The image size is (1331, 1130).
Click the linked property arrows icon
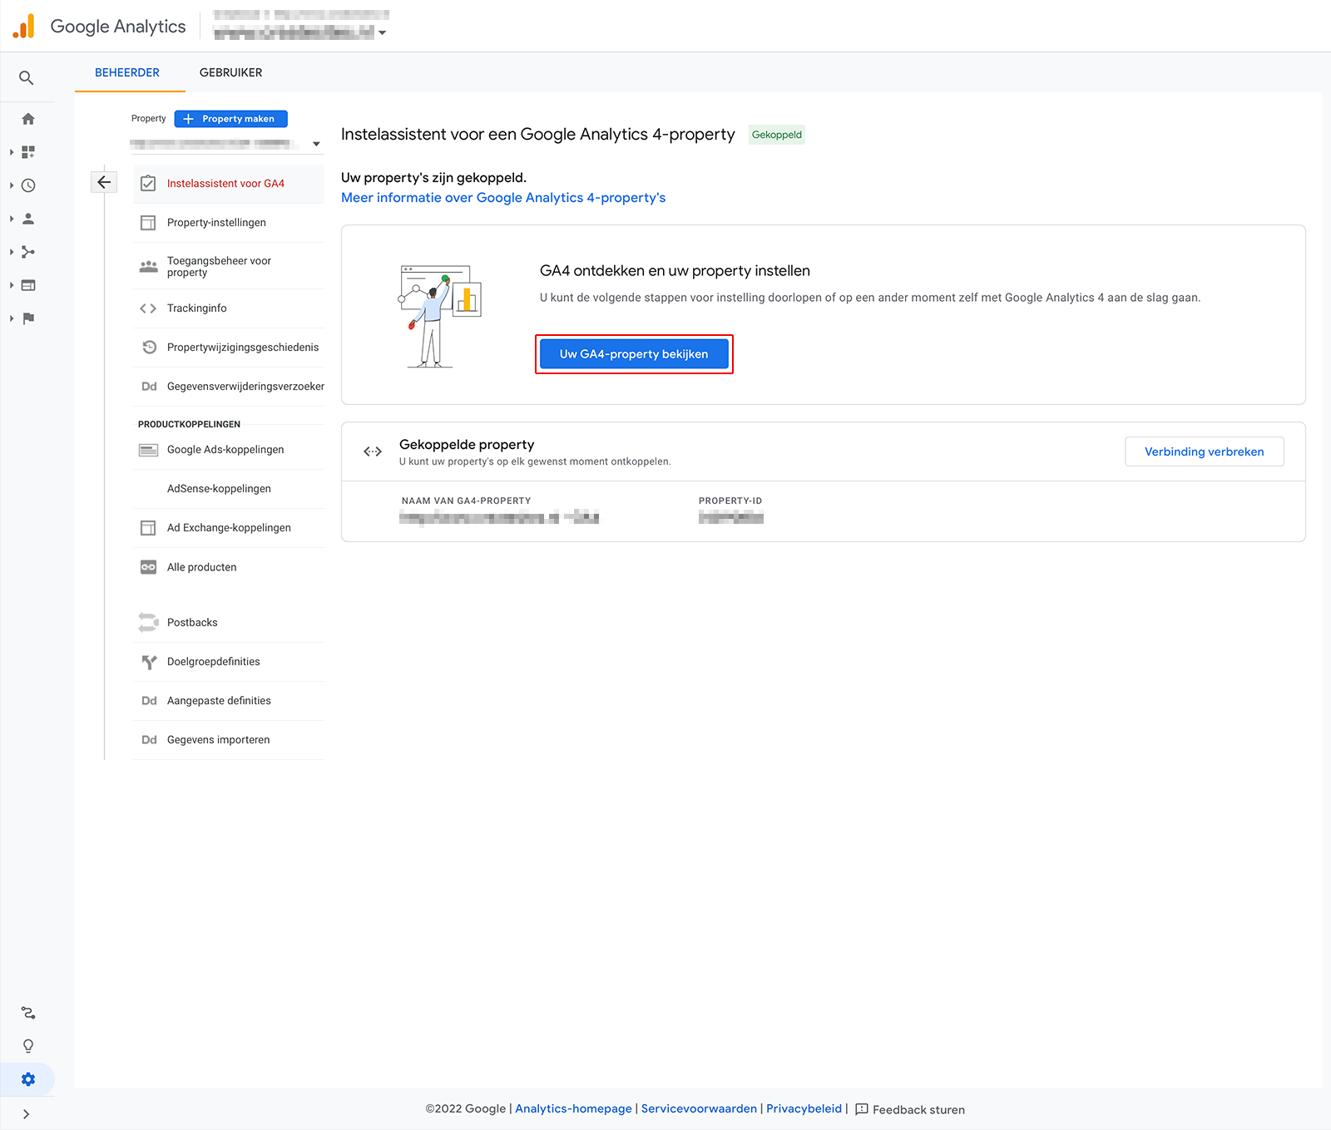point(373,452)
